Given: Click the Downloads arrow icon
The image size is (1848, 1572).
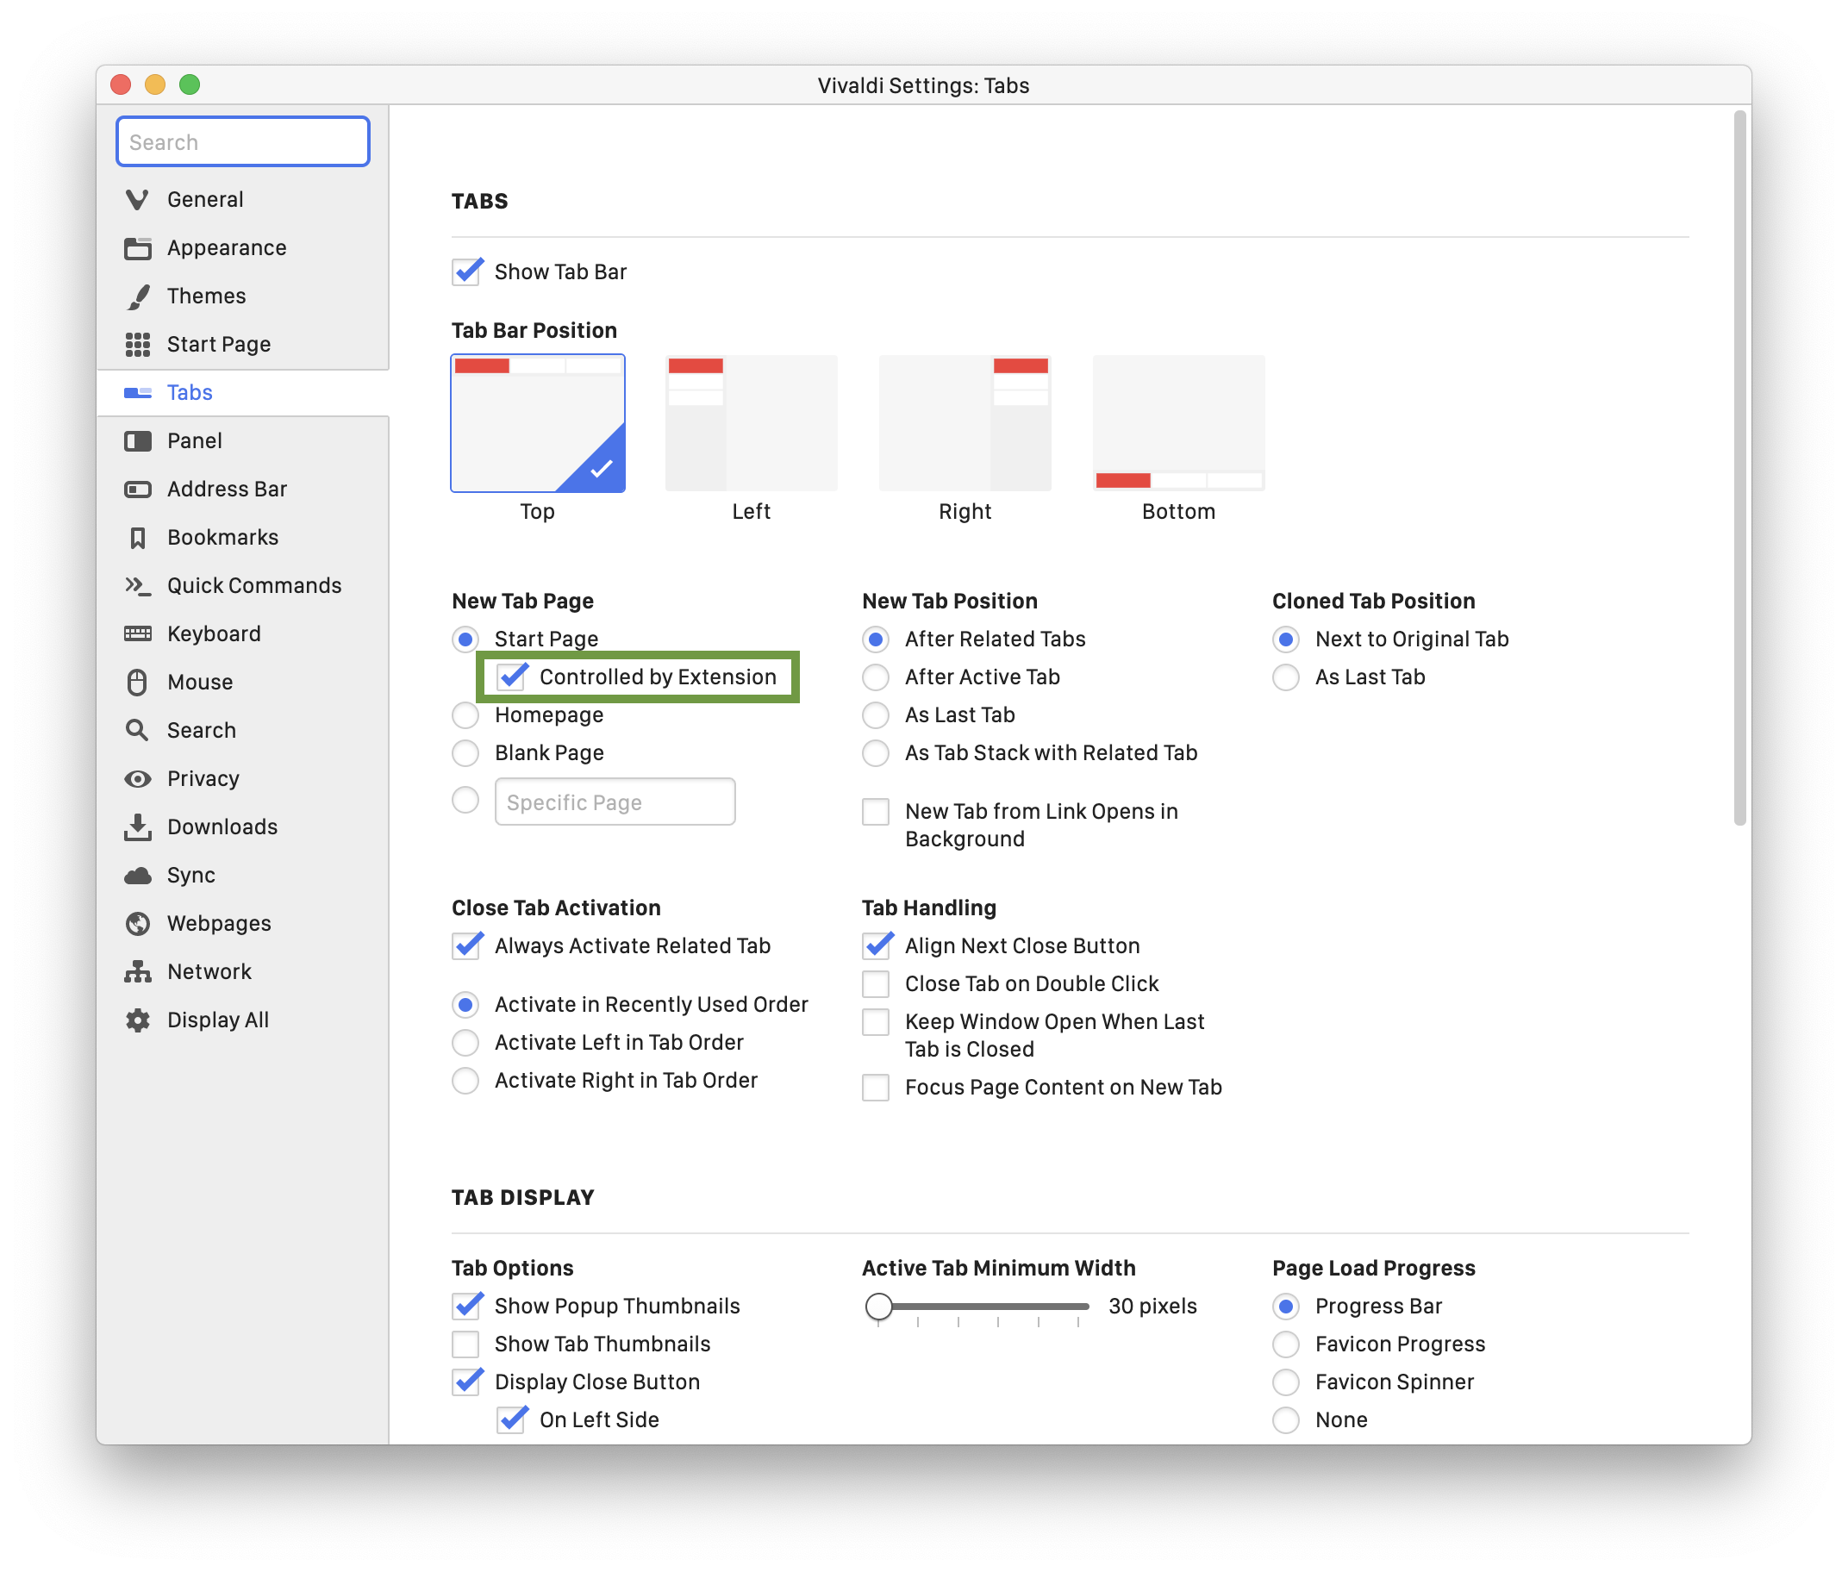Looking at the screenshot, I should (x=137, y=827).
